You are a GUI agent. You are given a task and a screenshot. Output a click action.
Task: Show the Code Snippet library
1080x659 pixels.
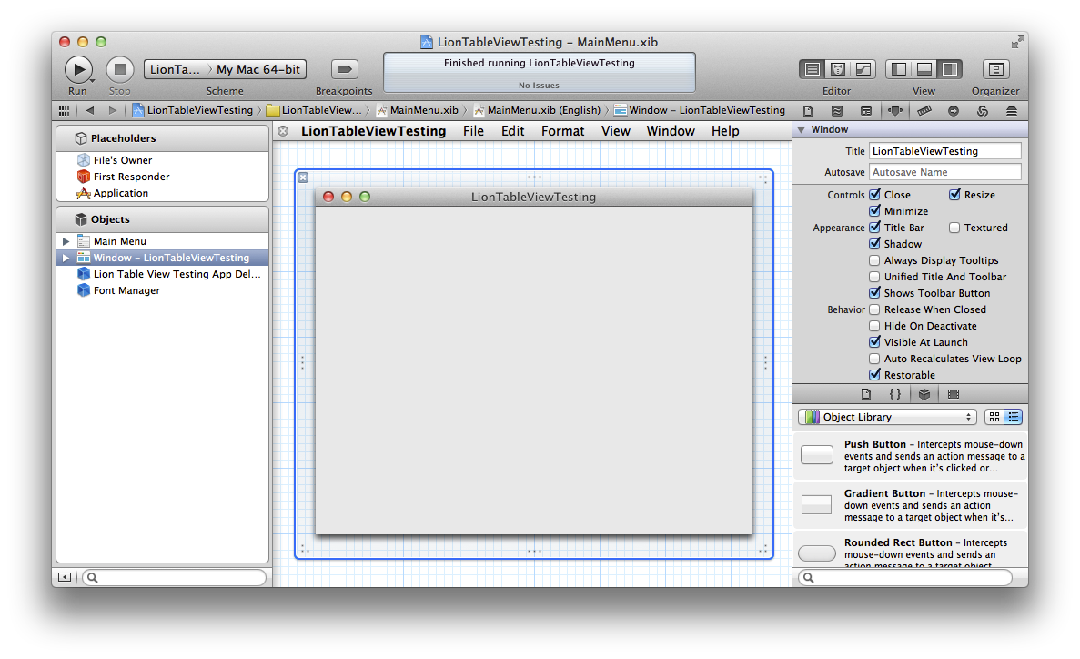pyautogui.click(x=894, y=394)
